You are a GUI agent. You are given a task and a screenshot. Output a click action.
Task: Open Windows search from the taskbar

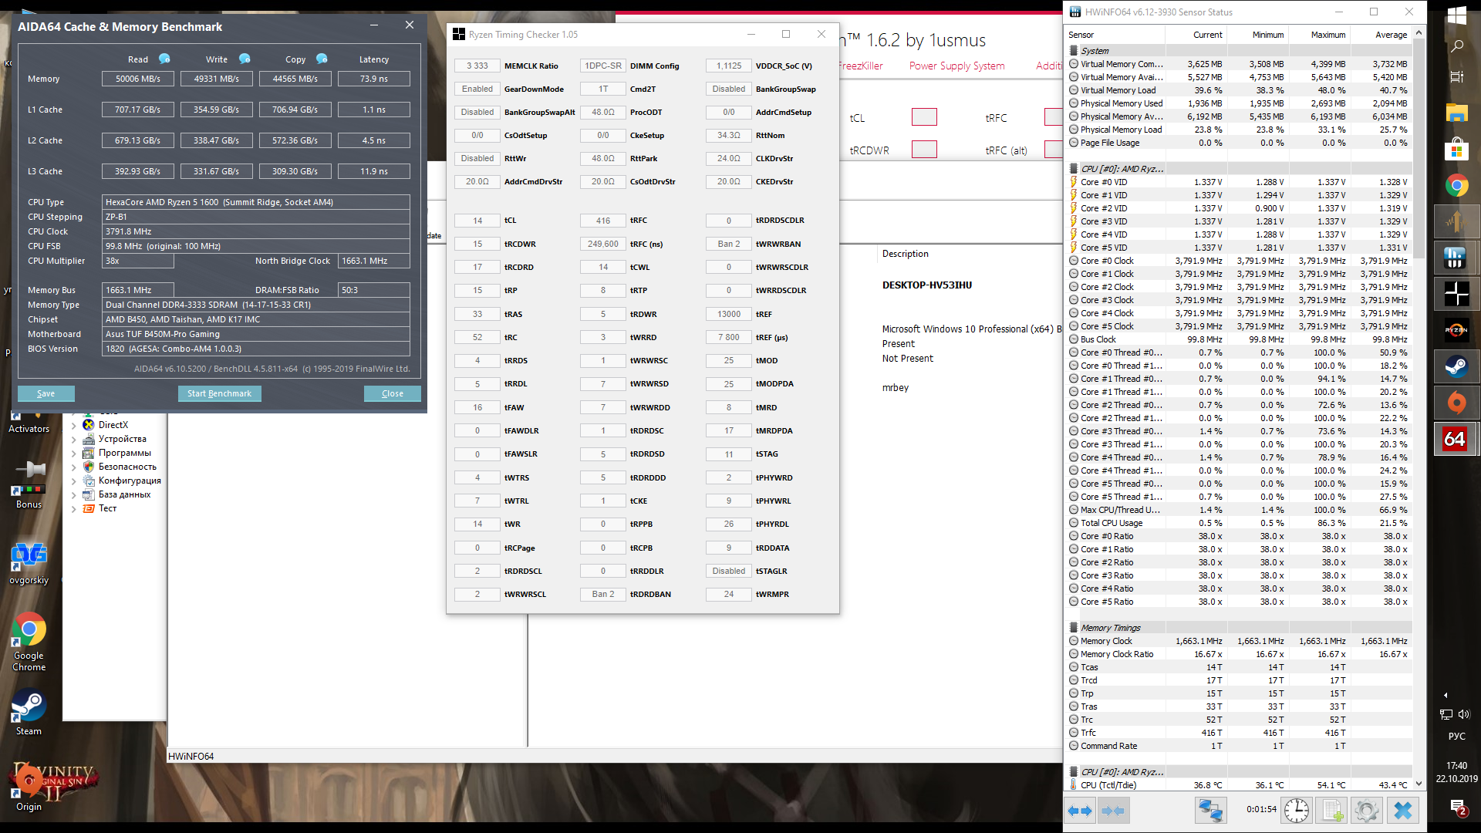click(1456, 46)
